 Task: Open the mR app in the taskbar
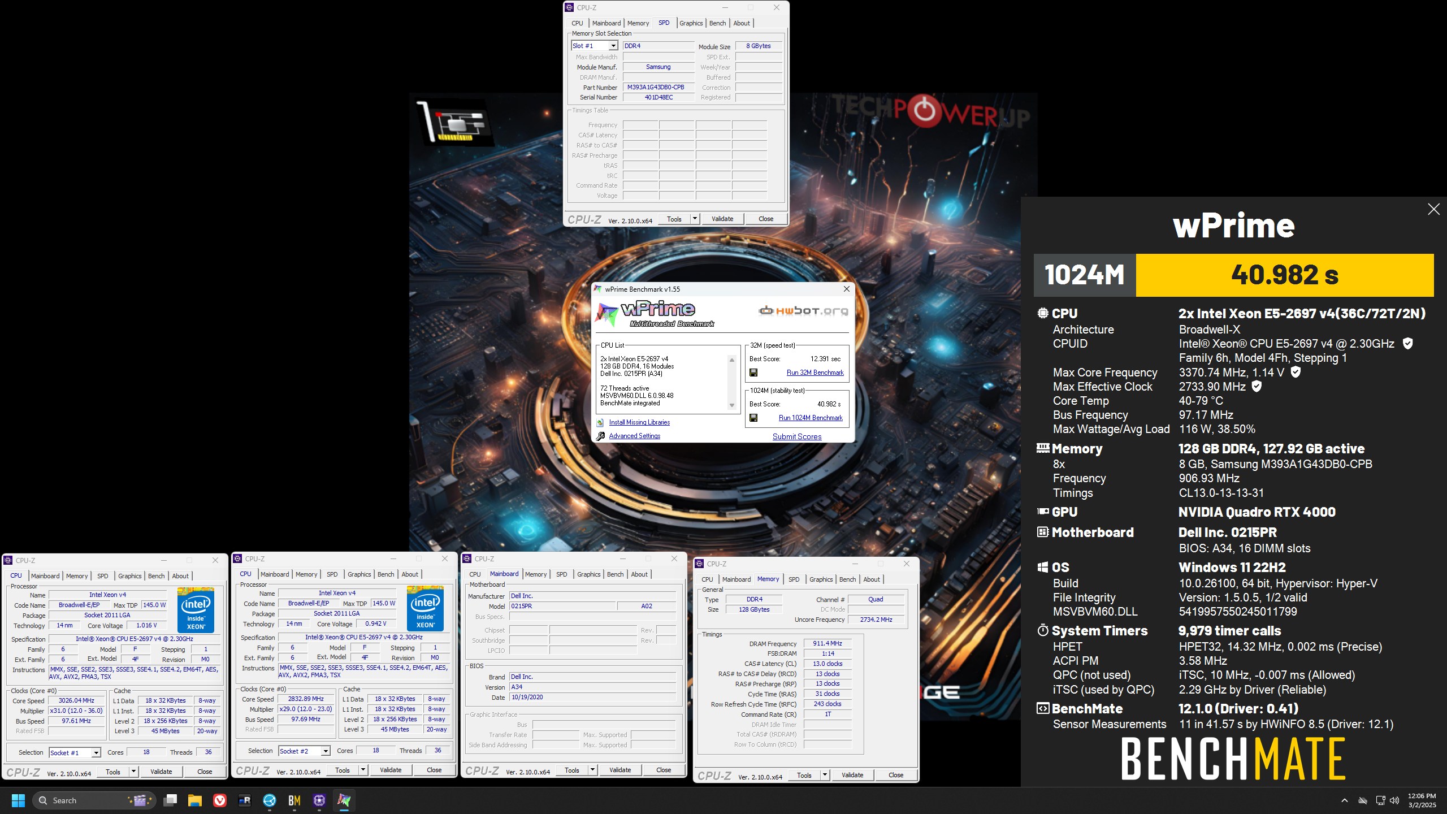coord(245,800)
